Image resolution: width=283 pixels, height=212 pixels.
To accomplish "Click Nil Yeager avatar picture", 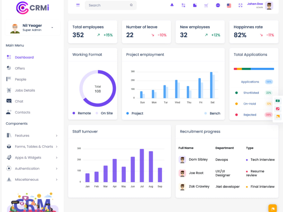I will click(x=15, y=29).
